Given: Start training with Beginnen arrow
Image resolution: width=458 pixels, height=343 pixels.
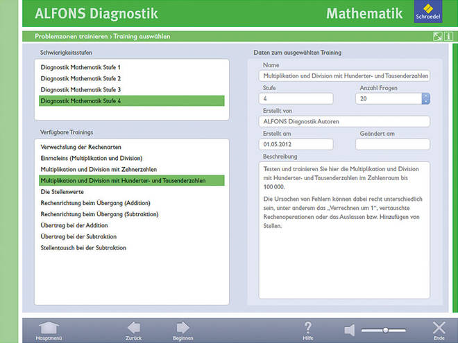Looking at the screenshot, I should pos(183,328).
